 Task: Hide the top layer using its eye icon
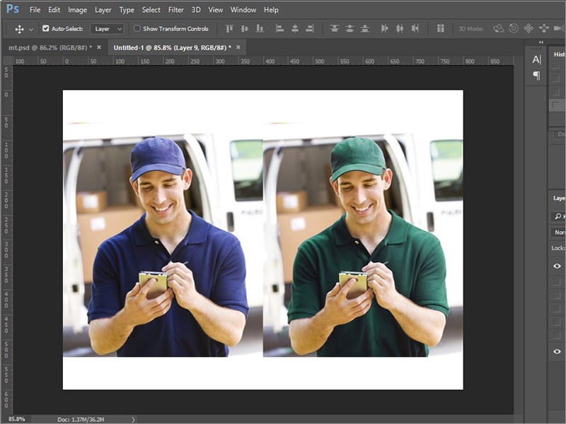557,266
